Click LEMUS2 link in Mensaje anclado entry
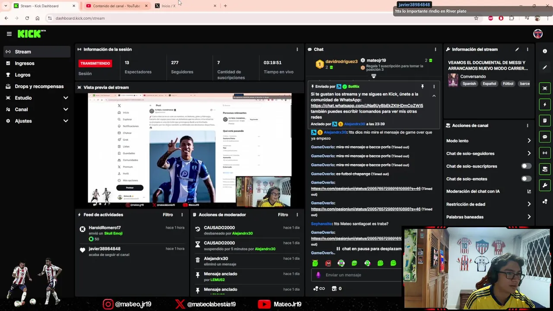 point(218,280)
